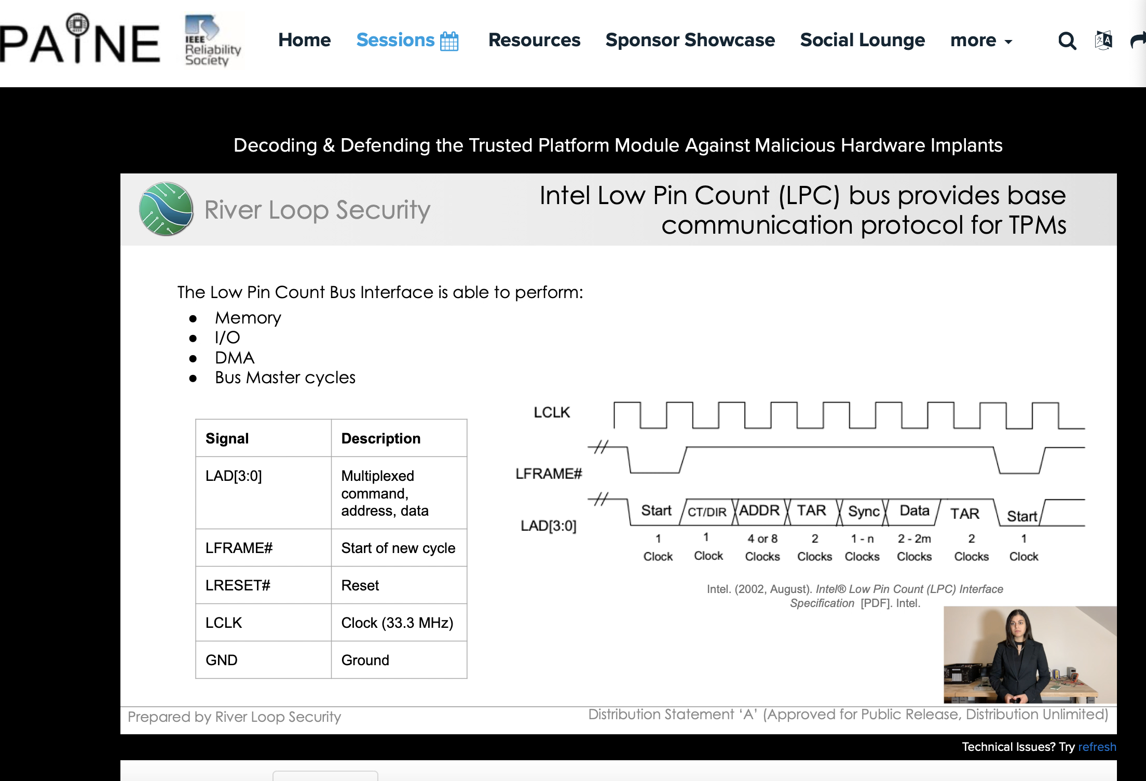Click the calendar icon beside Sessions

[x=449, y=41]
